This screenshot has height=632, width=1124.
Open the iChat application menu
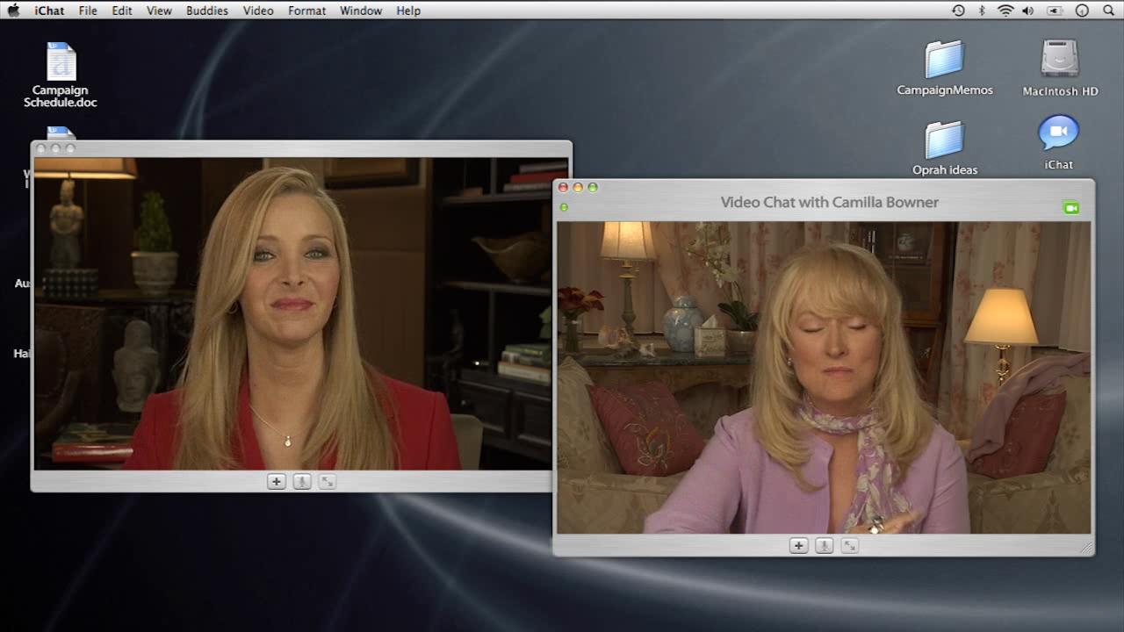point(48,11)
